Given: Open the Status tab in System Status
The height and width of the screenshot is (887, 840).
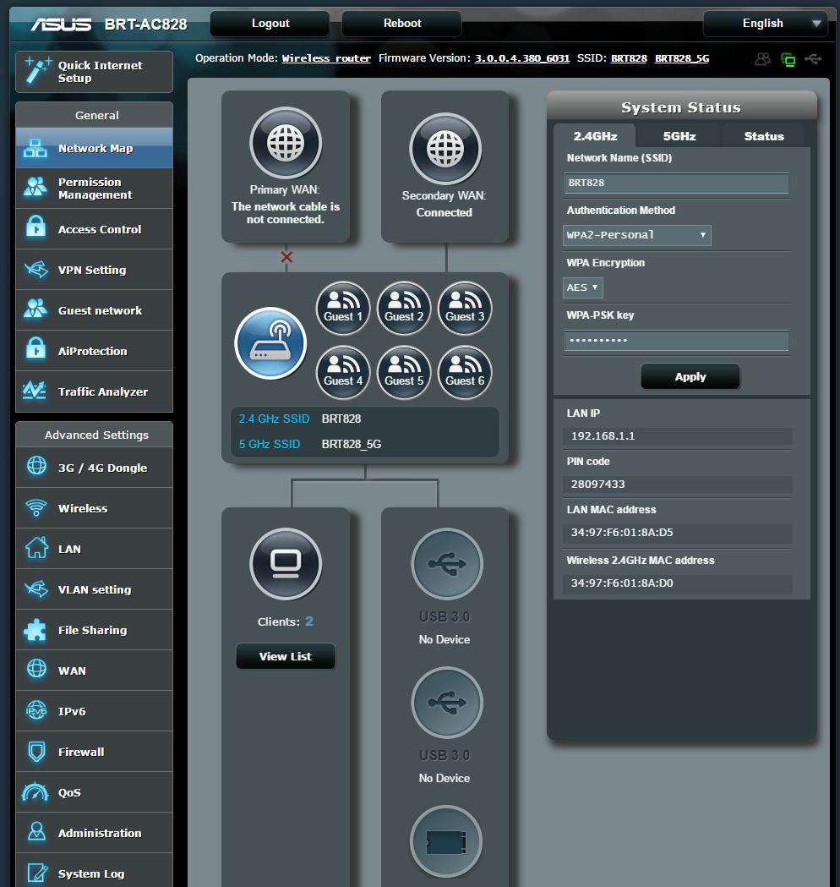Looking at the screenshot, I should pos(764,136).
